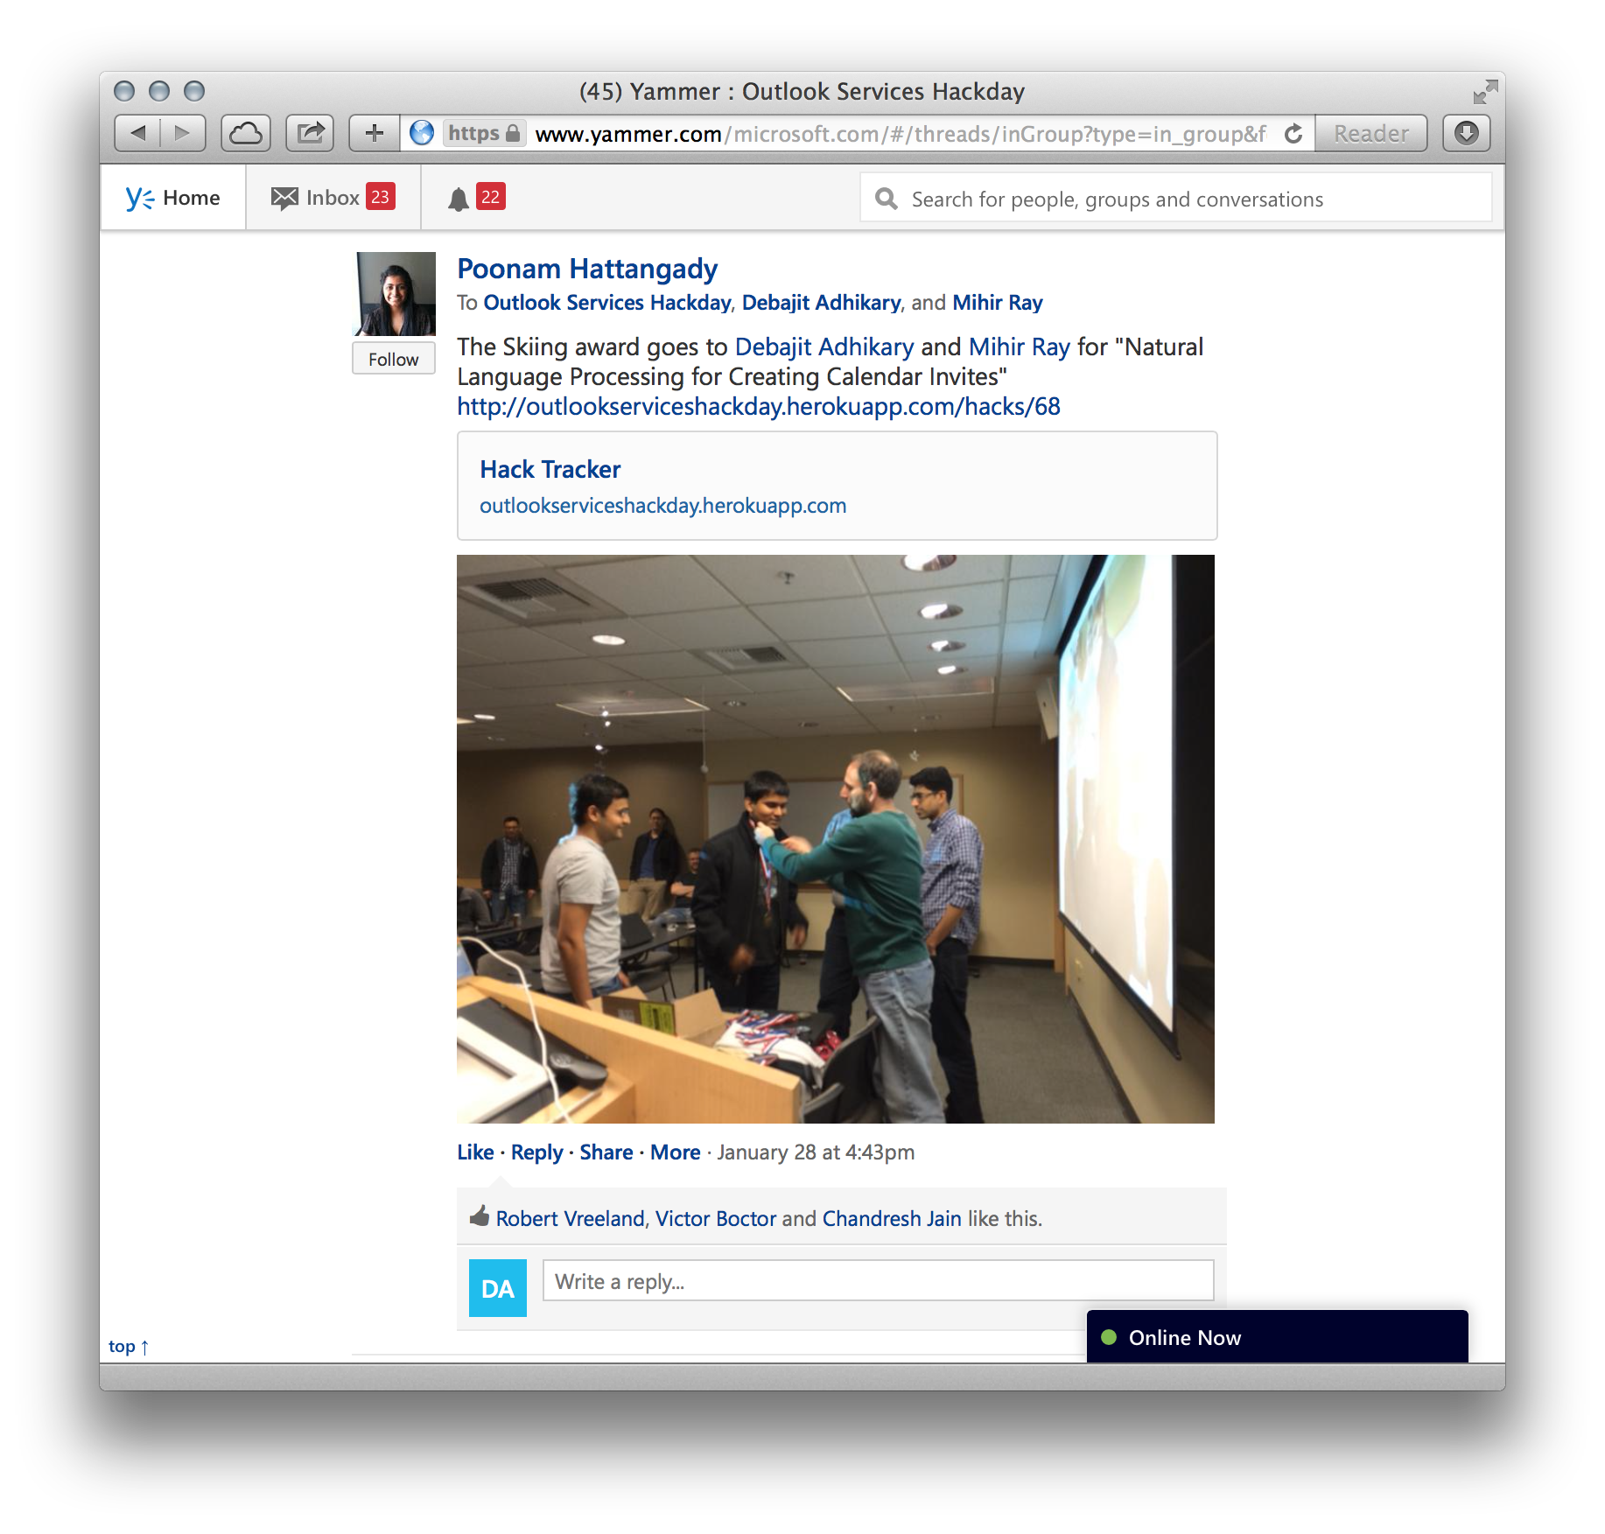Jump to top with the top link

pyautogui.click(x=129, y=1347)
